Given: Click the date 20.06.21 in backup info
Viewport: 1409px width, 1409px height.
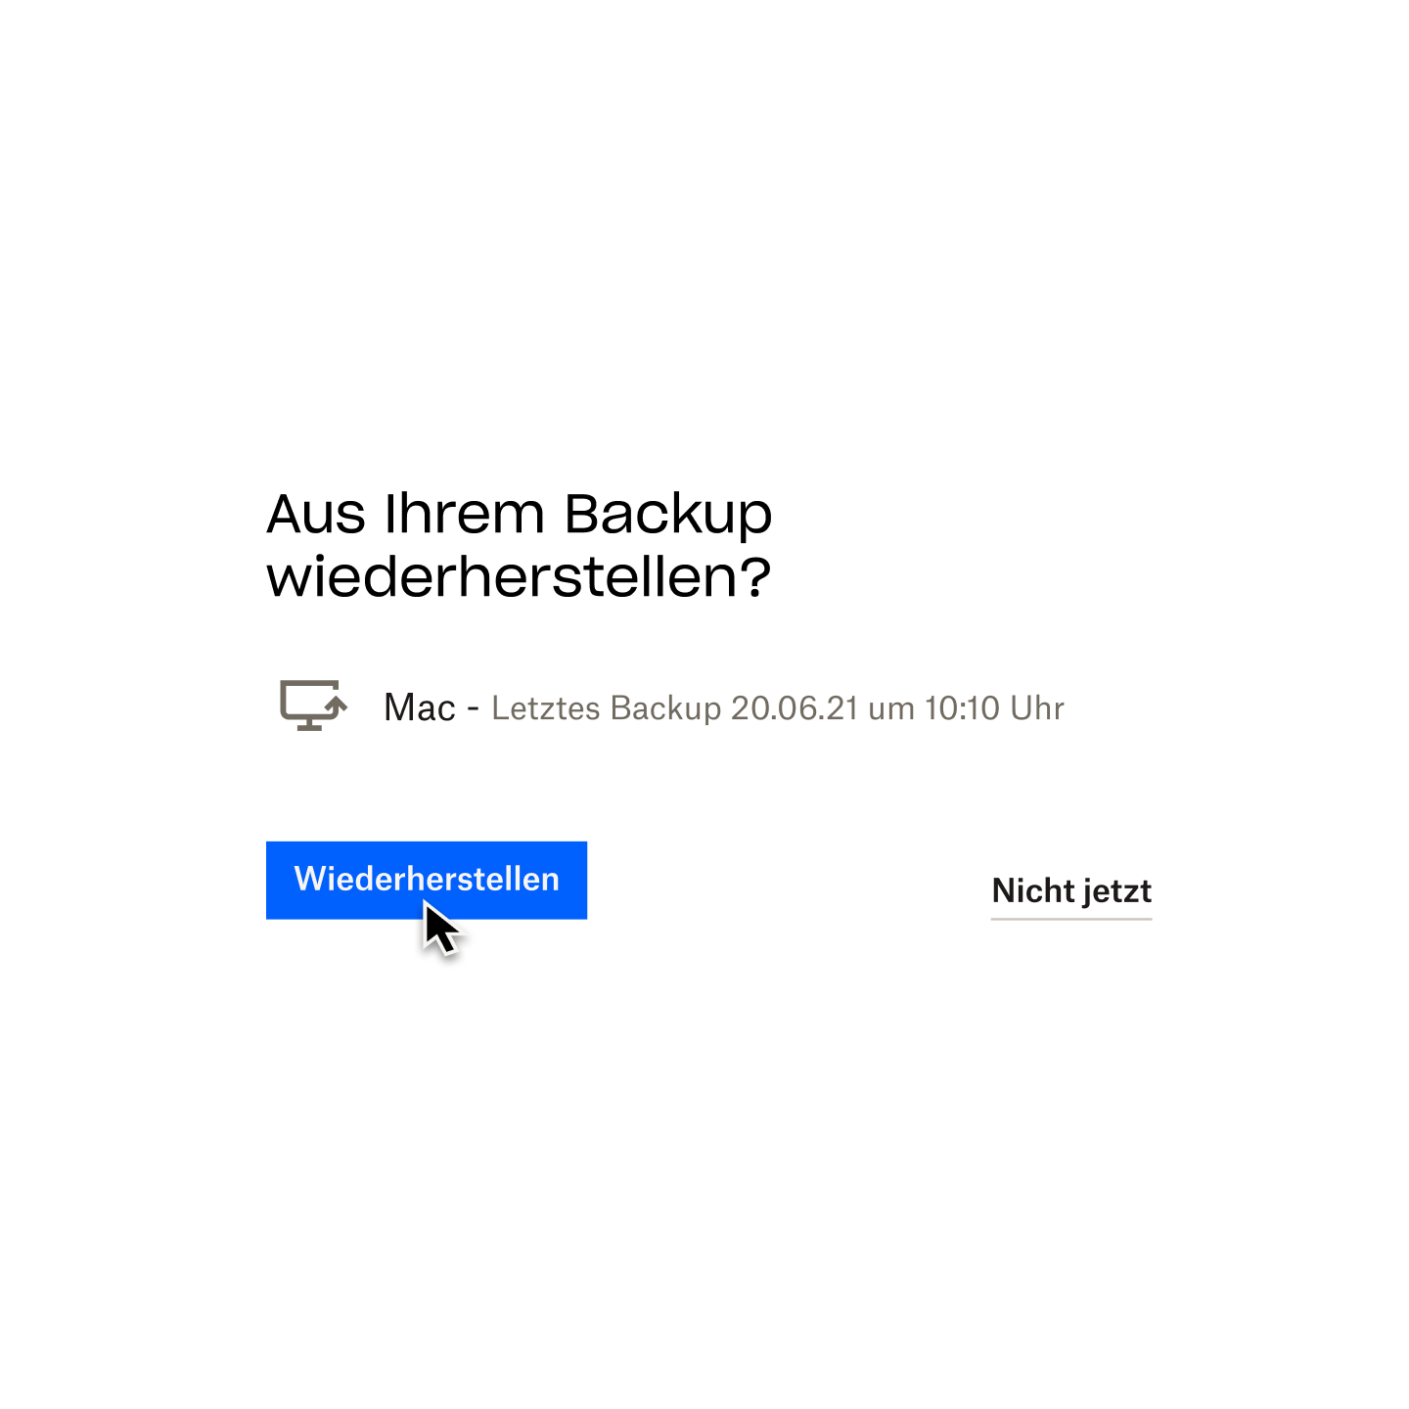Looking at the screenshot, I should coord(795,708).
